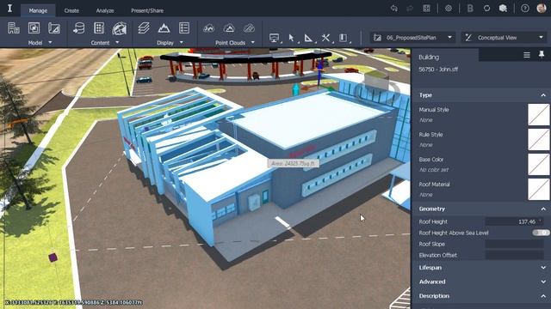The width and height of the screenshot is (551, 309).
Task: Open Terrain Themes mountain icon
Action: [164, 28]
